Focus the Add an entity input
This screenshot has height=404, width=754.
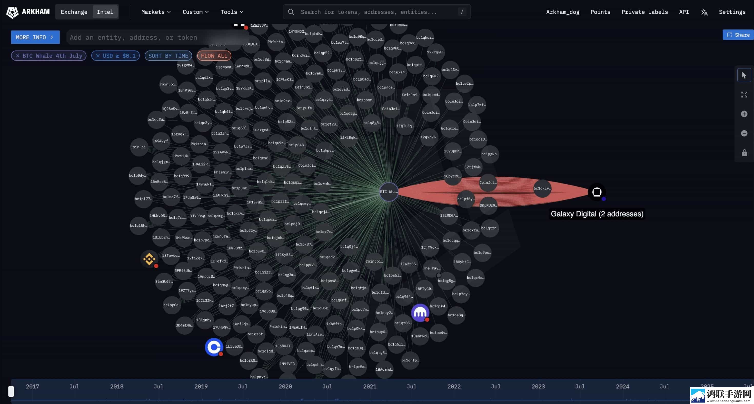pos(158,37)
